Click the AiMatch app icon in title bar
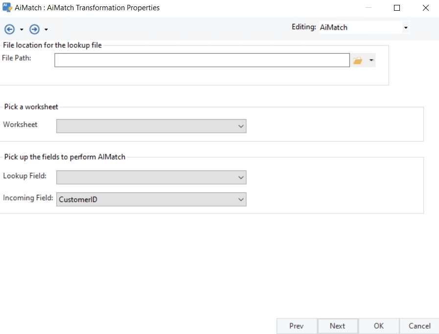The image size is (439, 334). [7, 7]
